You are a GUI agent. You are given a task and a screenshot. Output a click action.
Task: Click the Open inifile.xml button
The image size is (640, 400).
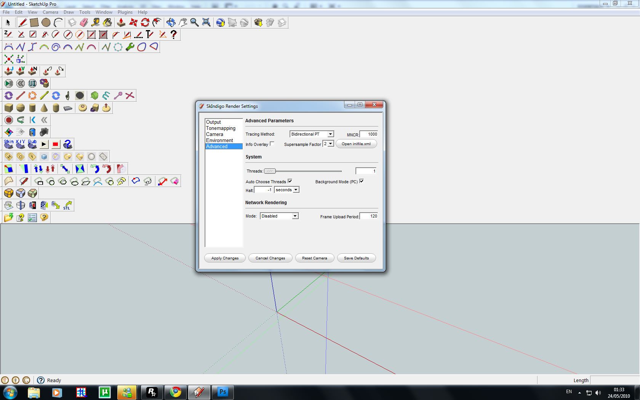pyautogui.click(x=356, y=144)
